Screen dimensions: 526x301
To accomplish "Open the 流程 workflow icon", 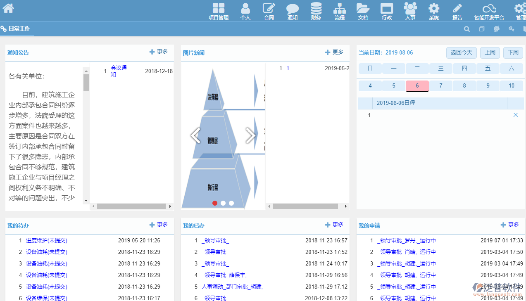I will 340,9.
